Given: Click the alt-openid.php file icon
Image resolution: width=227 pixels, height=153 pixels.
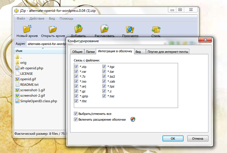Looking at the screenshot, I should [x=17, y=68].
